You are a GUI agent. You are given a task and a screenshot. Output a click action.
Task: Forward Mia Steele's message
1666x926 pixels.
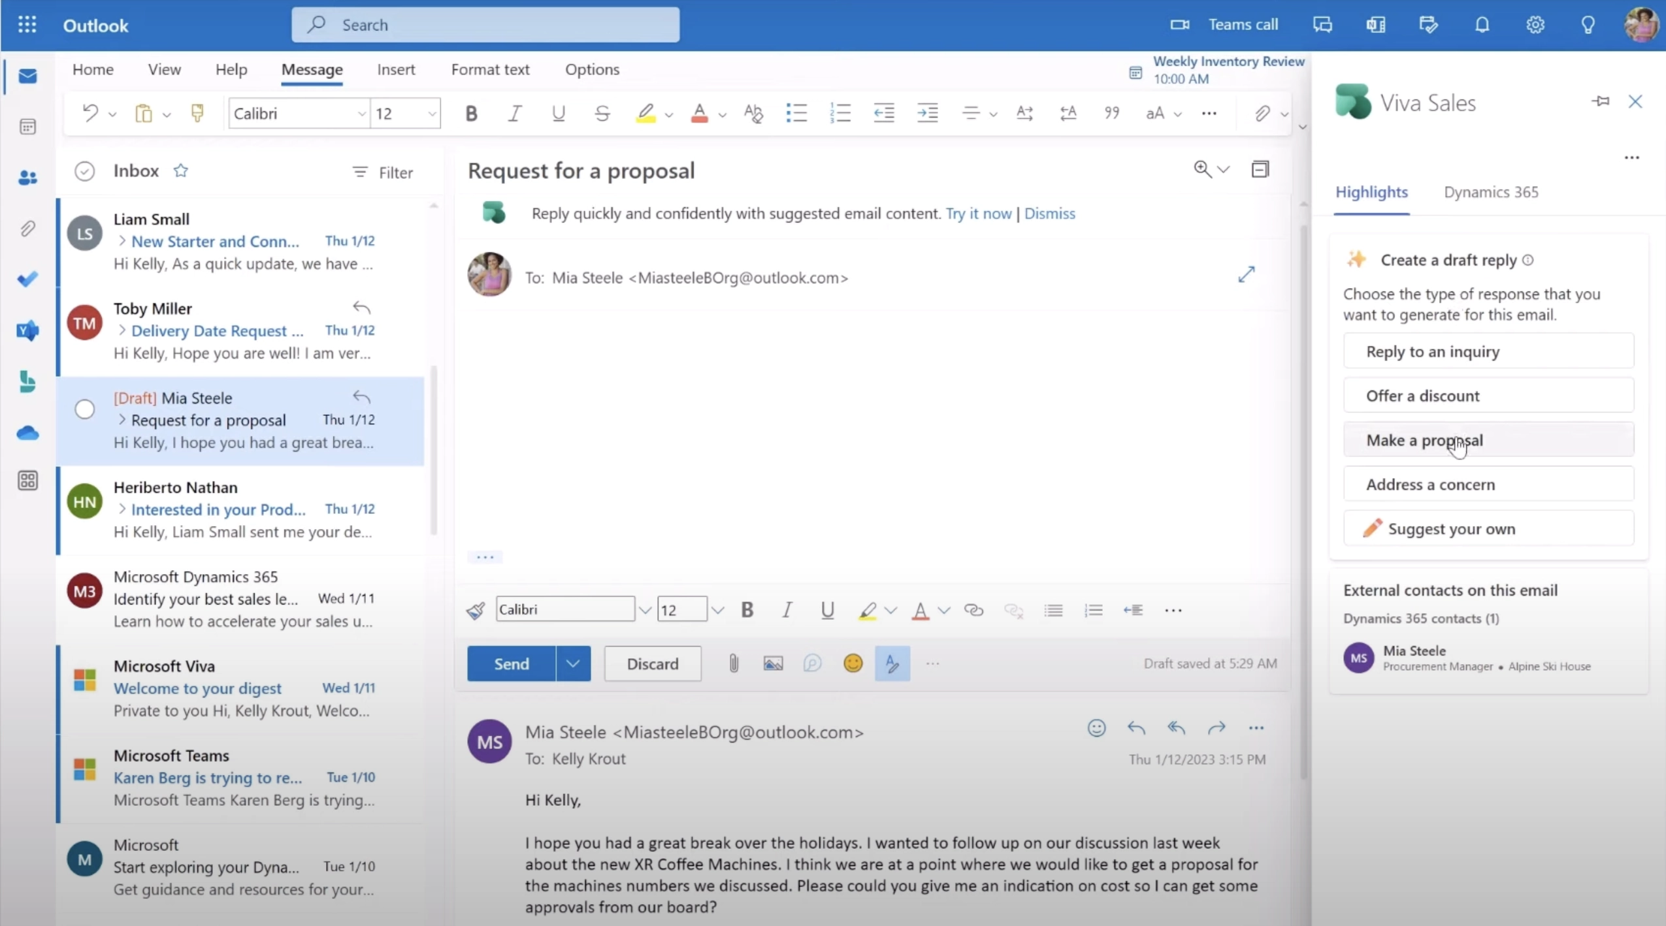tap(1216, 727)
